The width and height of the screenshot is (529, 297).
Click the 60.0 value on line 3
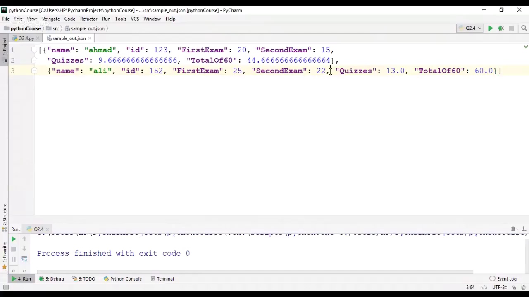click(484, 71)
